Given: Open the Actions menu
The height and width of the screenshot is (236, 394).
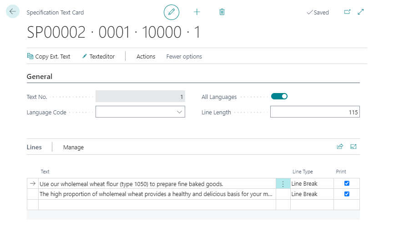Looking at the screenshot, I should tap(146, 57).
